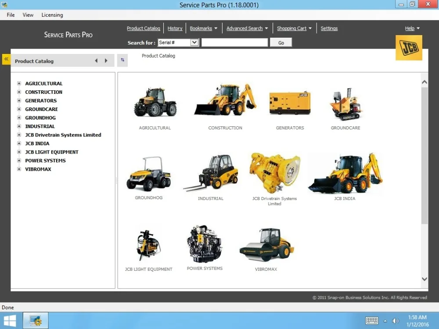Open the Advanced Search dropdown

click(x=247, y=28)
